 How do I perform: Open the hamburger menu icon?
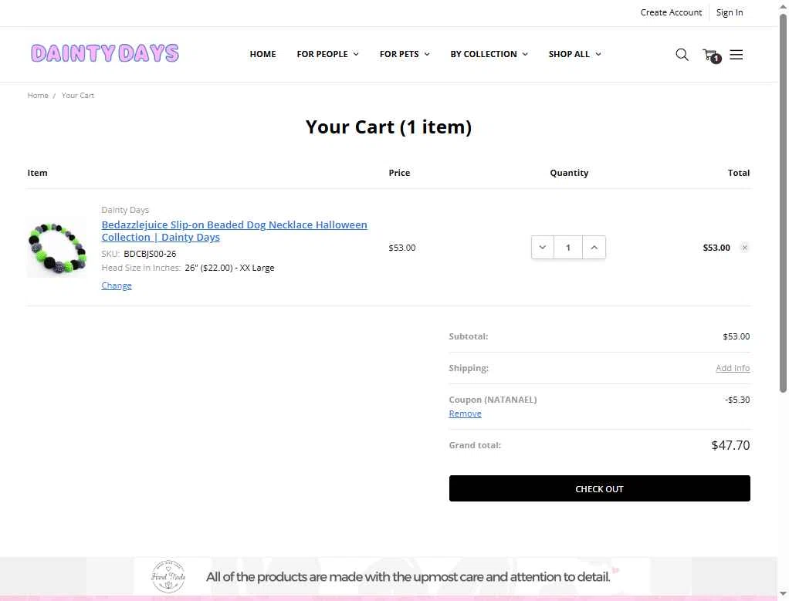[737, 54]
